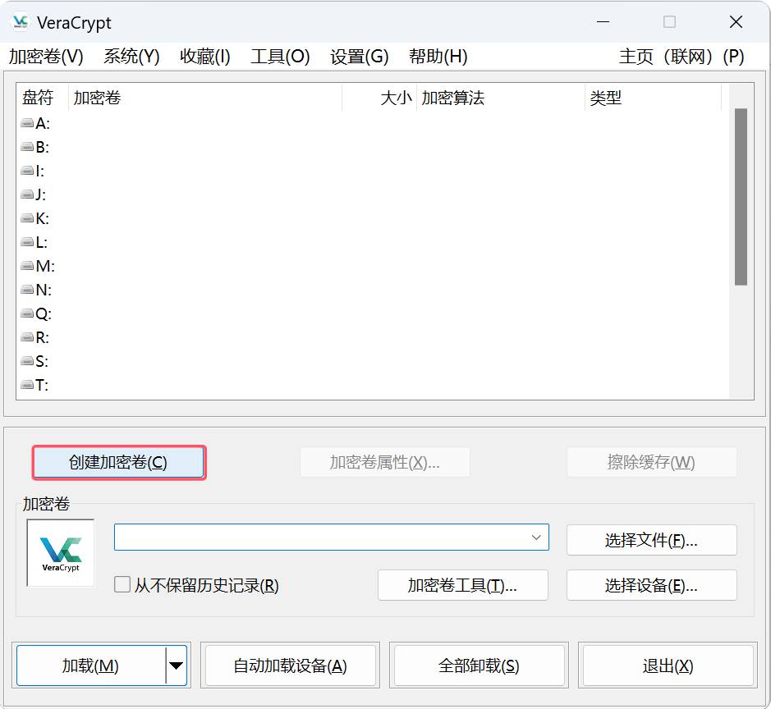Screen dimensions: 771x709
Task: Open the 工具(O) menu
Action: click(x=279, y=57)
